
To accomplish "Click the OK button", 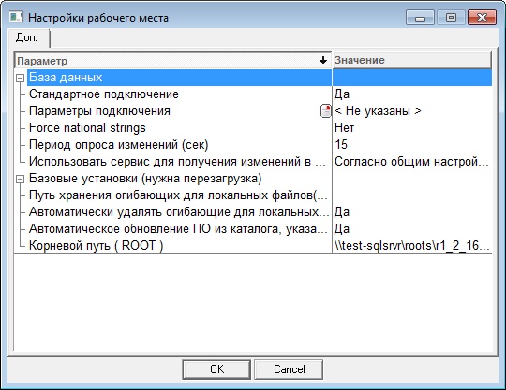I will click(x=216, y=369).
